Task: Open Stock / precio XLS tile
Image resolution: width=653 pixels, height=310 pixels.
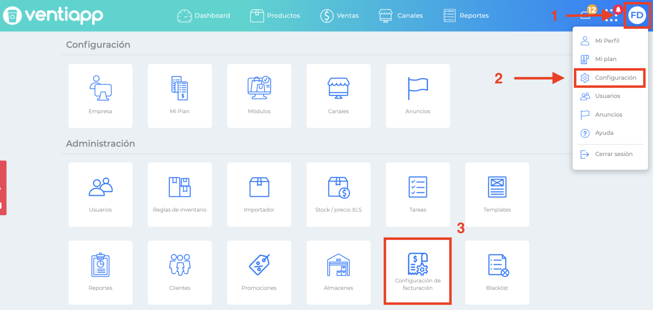Action: click(x=338, y=194)
